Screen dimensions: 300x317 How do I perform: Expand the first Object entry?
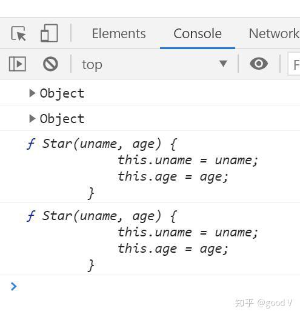pos(32,93)
